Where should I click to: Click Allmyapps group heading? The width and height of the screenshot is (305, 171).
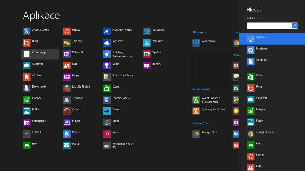point(199,32)
